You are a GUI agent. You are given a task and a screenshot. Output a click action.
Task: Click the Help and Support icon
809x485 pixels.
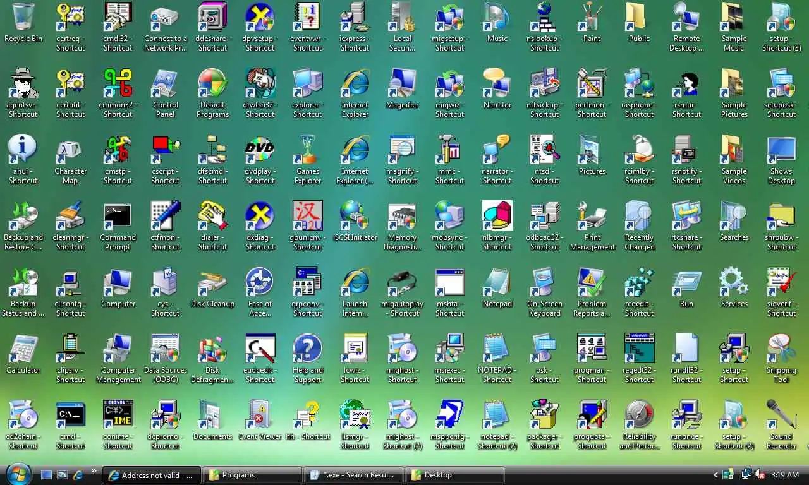pyautogui.click(x=308, y=349)
